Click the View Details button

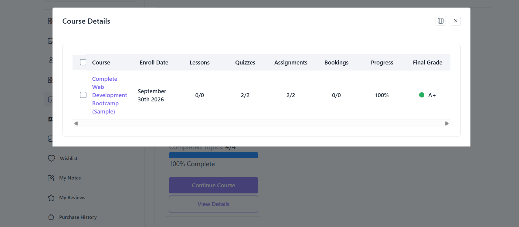pos(213,204)
